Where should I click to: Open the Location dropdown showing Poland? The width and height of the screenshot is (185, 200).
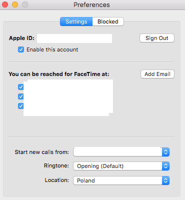click(121, 180)
